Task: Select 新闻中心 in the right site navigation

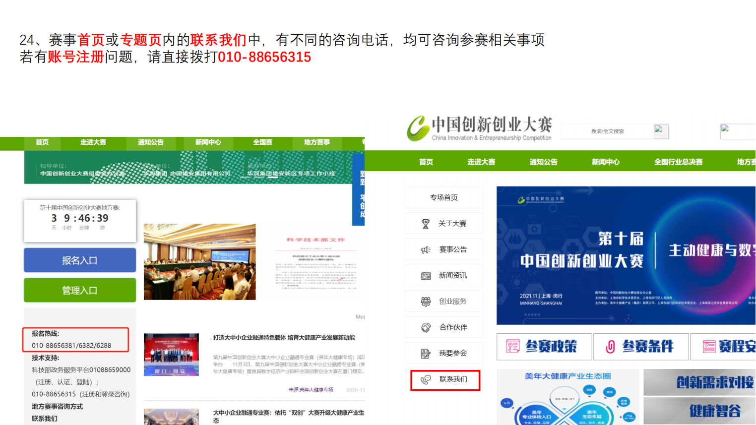Action: click(x=606, y=162)
